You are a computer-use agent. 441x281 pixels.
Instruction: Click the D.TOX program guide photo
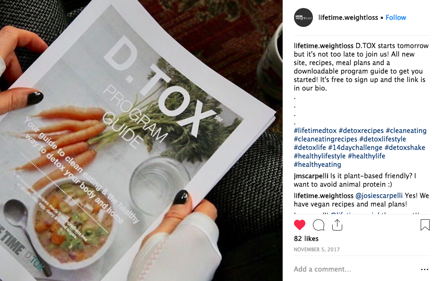click(141, 140)
